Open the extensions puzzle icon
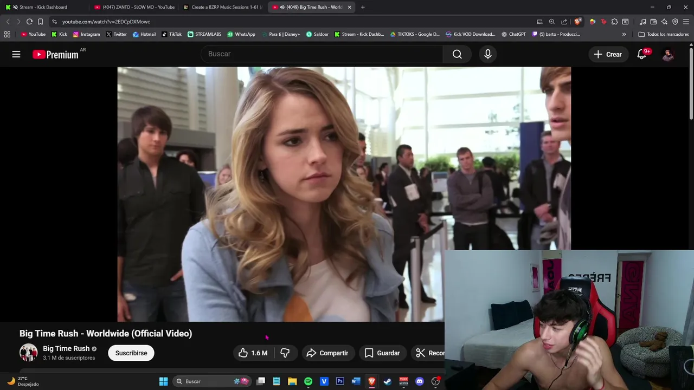The image size is (694, 390). (x=614, y=22)
